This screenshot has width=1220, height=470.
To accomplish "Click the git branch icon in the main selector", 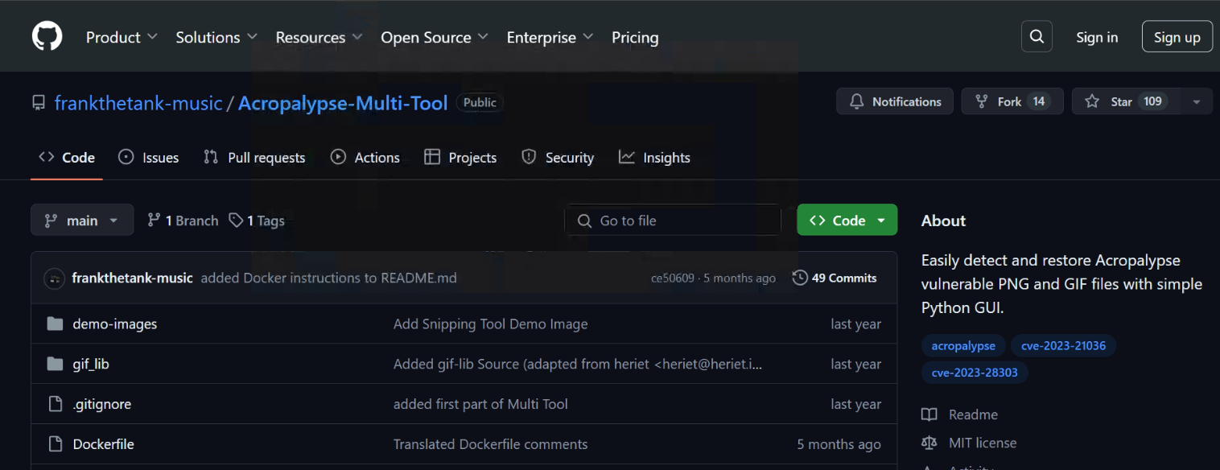I will 51,221.
